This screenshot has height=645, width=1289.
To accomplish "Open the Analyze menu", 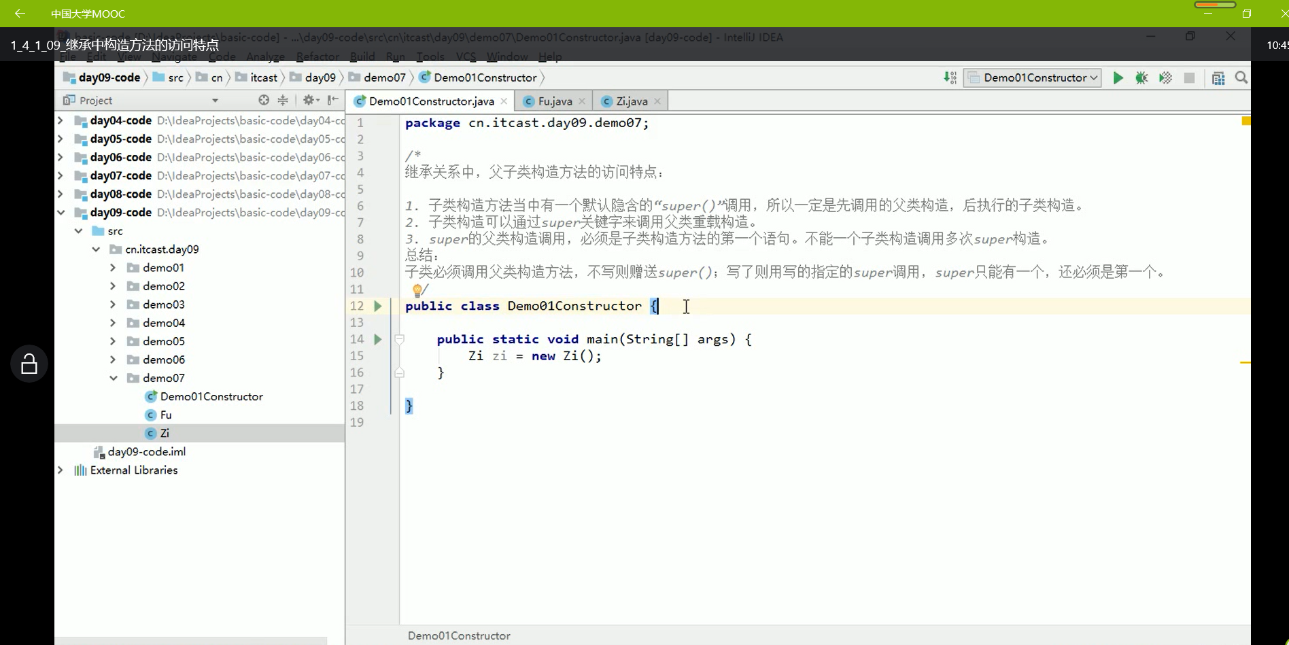I will click(x=266, y=56).
